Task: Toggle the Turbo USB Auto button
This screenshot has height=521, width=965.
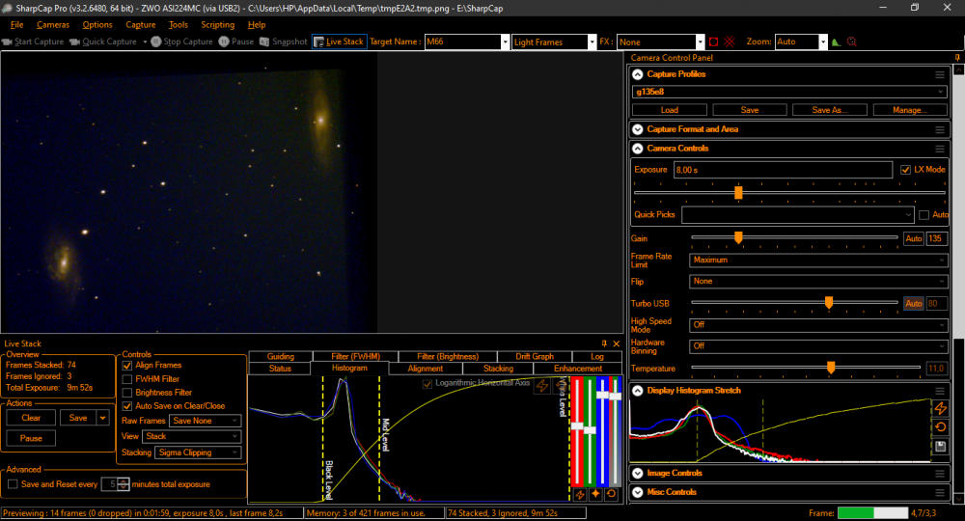Action: click(913, 303)
